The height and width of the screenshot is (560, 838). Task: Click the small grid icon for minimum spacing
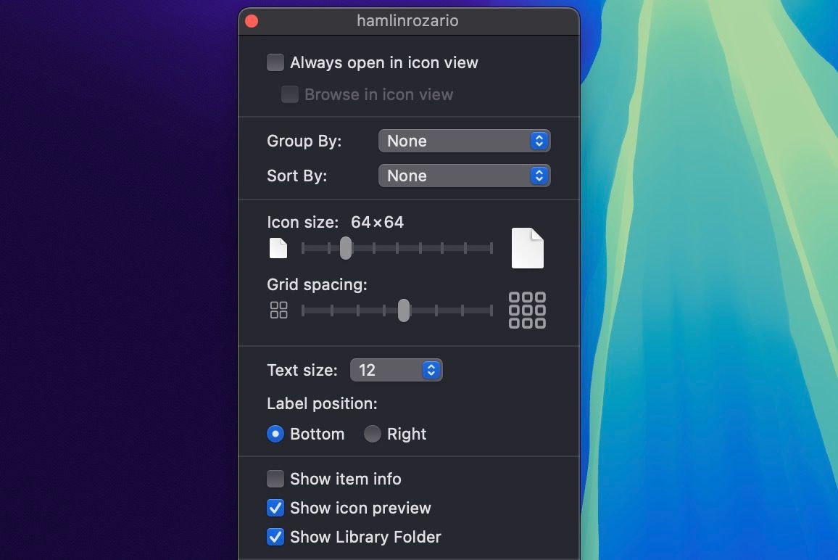pyautogui.click(x=279, y=310)
